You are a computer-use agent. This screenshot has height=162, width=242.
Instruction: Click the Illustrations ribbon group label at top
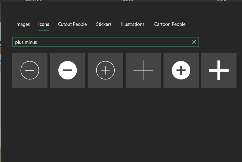click(33, 1)
